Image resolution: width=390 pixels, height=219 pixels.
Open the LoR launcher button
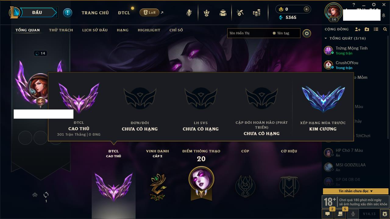149,12
